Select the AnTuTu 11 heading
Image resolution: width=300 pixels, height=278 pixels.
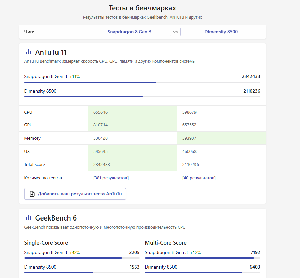[x=51, y=52]
